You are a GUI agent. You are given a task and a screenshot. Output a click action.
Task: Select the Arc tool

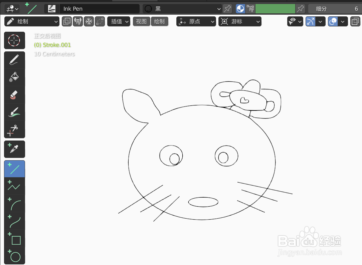[14, 203]
